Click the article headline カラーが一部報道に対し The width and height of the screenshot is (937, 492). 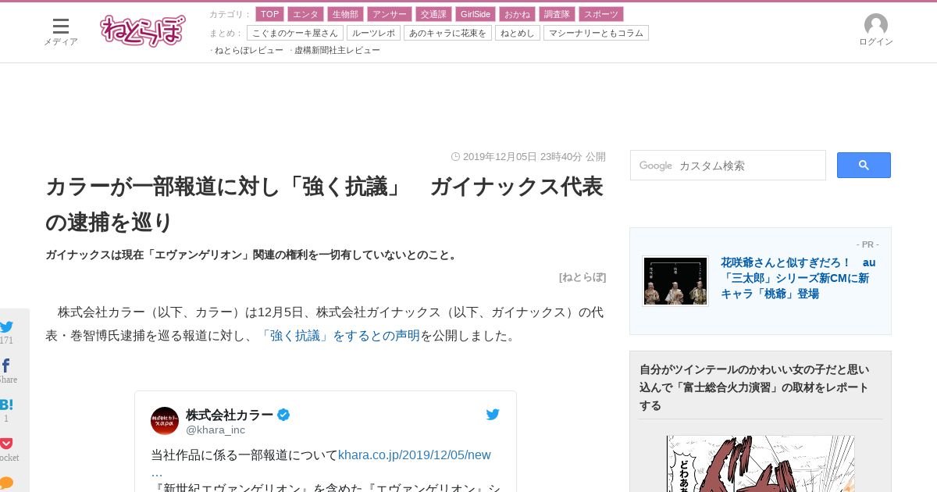(x=325, y=205)
